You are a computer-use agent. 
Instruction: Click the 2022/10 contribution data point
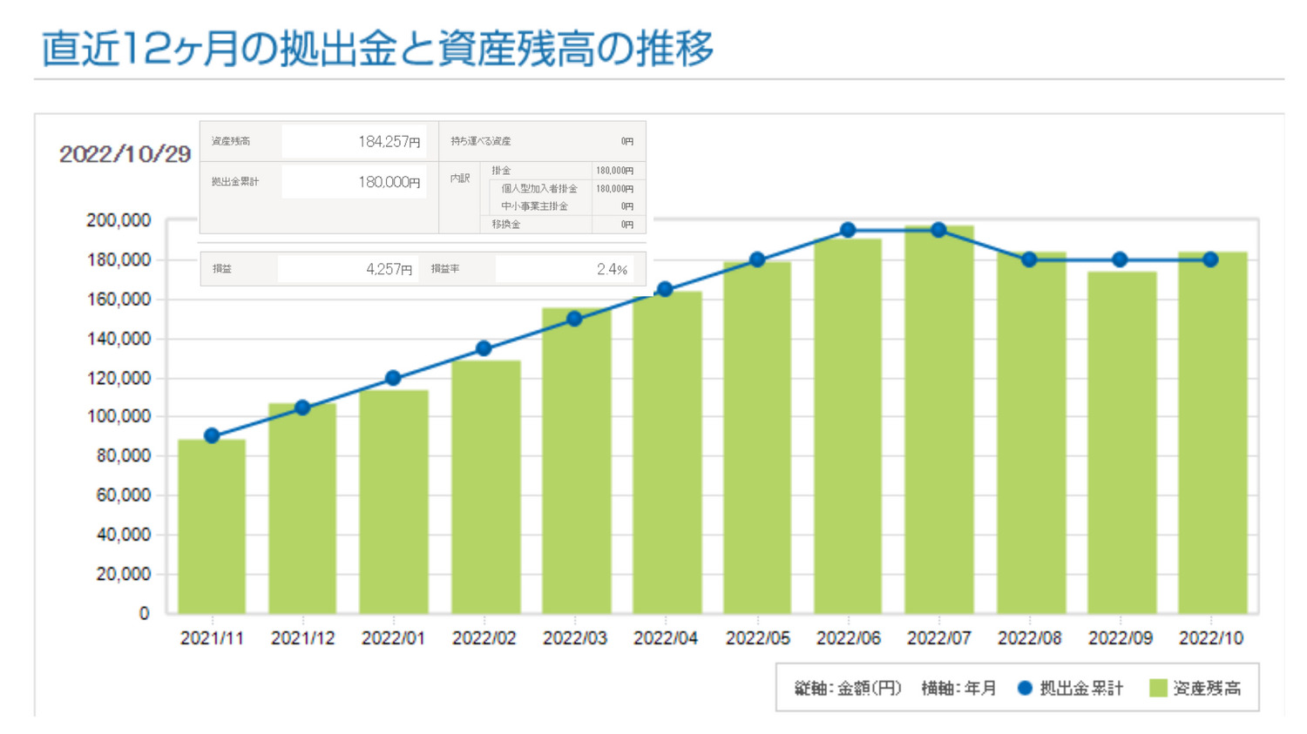coord(1210,259)
